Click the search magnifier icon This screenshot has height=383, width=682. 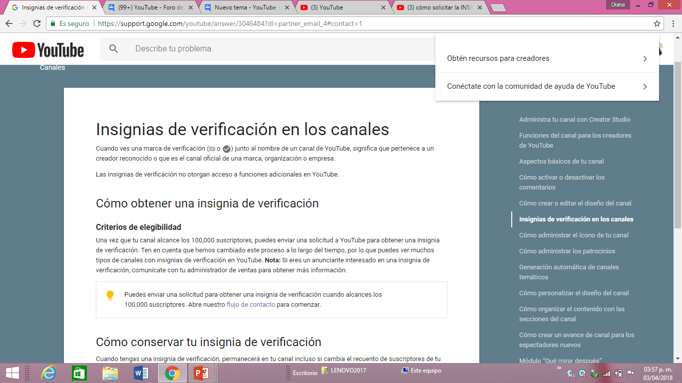[114, 49]
